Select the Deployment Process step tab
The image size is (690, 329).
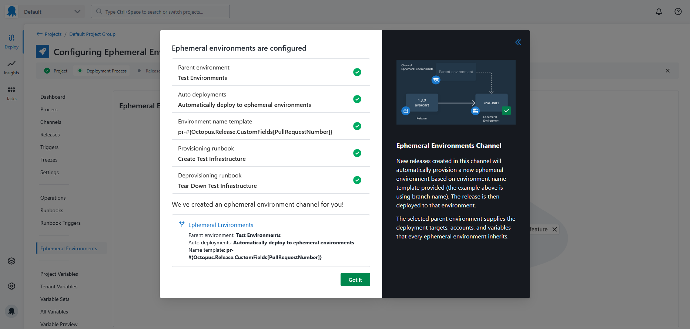103,71
